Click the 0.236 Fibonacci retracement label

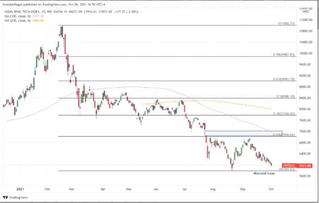pos(283,135)
